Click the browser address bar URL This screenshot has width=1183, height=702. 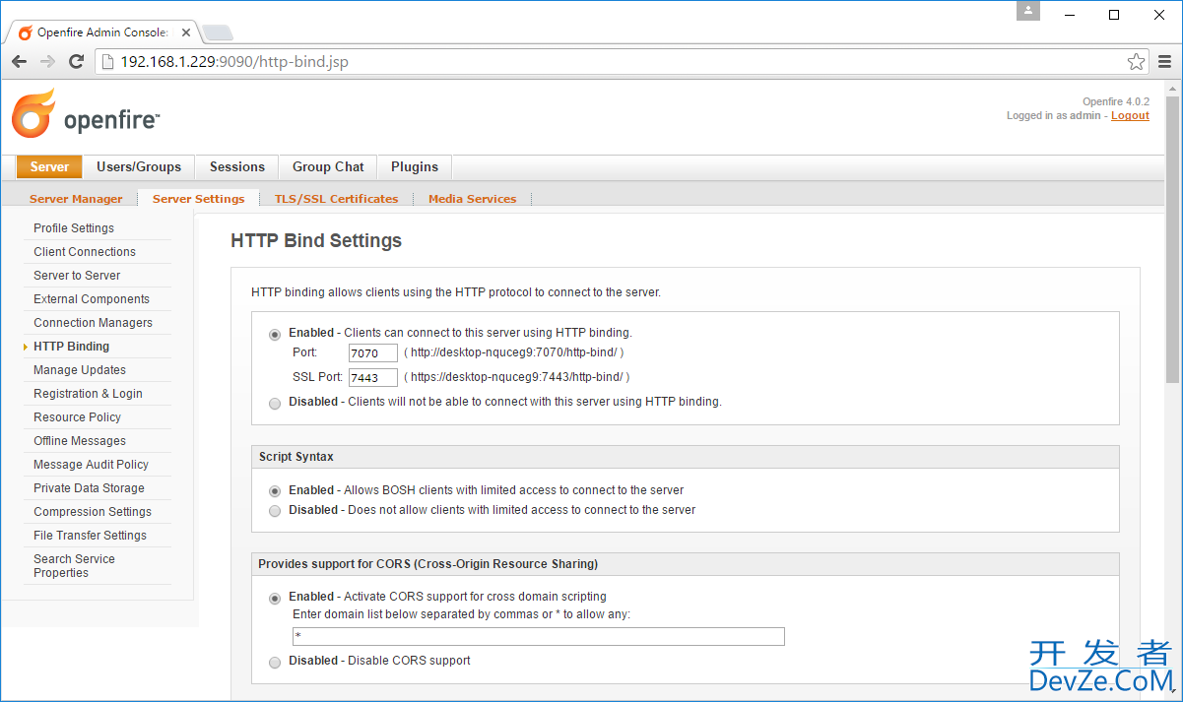coord(234,62)
